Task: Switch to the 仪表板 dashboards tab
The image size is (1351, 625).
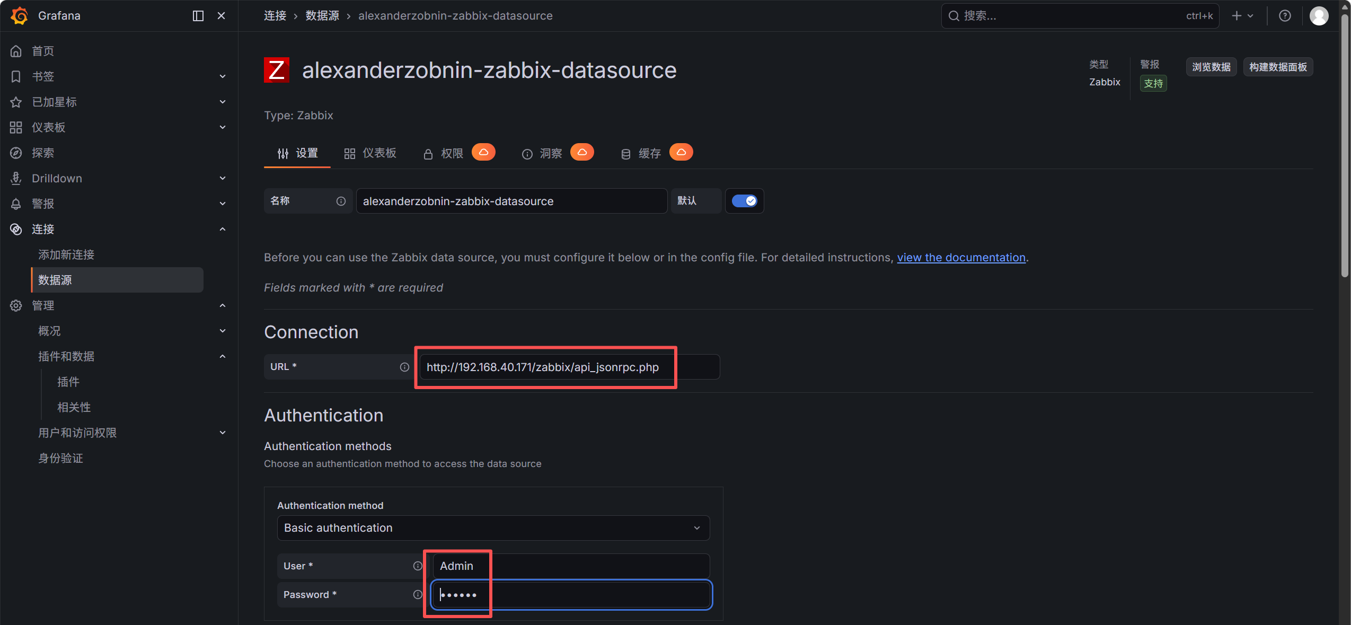Action: coord(370,153)
